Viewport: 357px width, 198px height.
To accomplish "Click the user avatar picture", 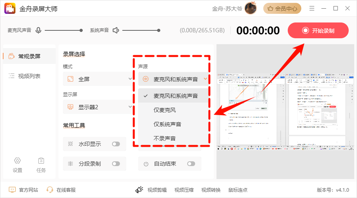I will click(251, 8).
